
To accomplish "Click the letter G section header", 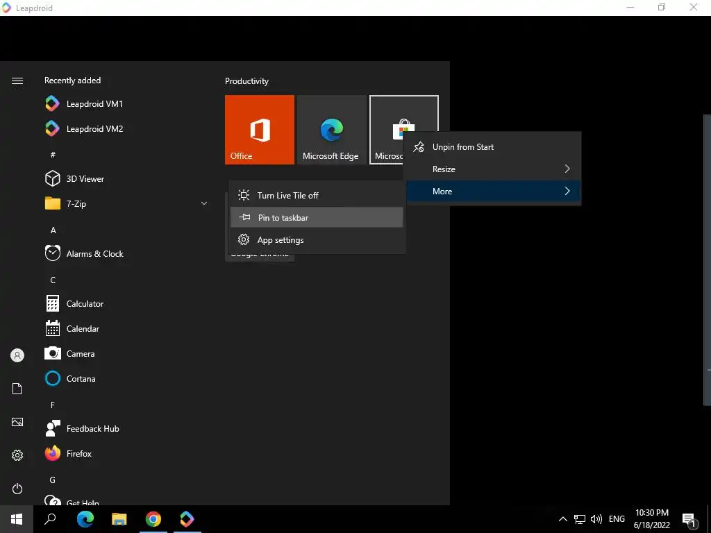I will pos(53,480).
